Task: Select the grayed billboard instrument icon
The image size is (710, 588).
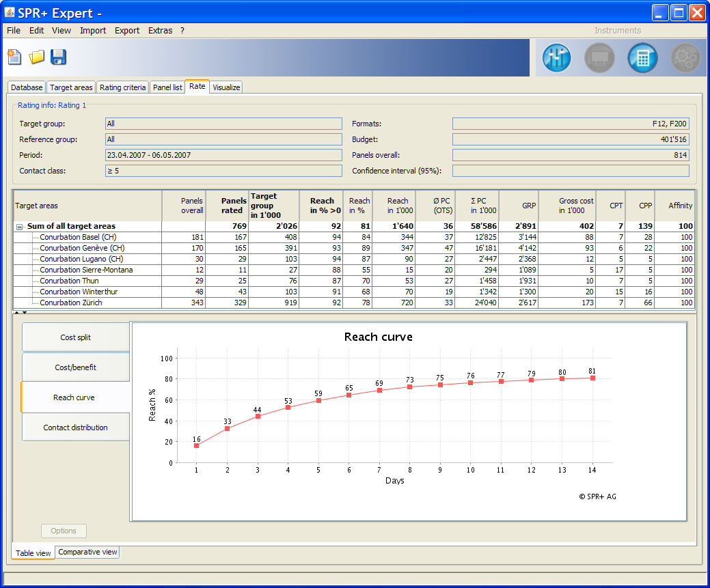Action: click(x=599, y=58)
